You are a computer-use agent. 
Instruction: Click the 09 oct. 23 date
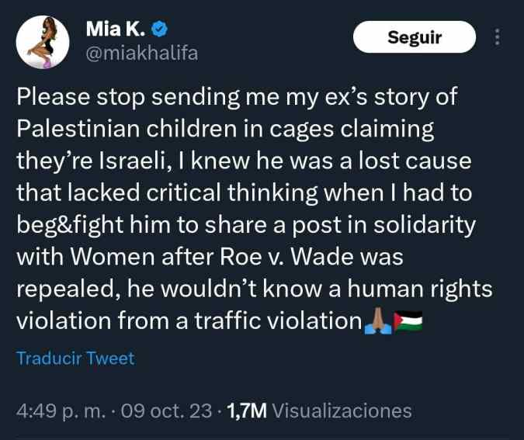click(166, 411)
